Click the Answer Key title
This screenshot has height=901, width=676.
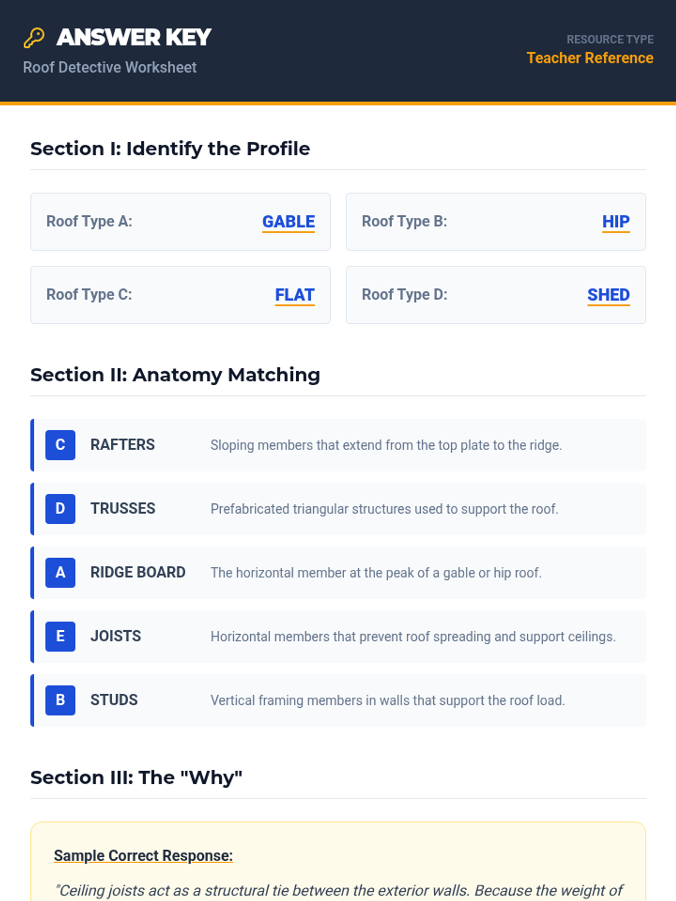(x=134, y=38)
